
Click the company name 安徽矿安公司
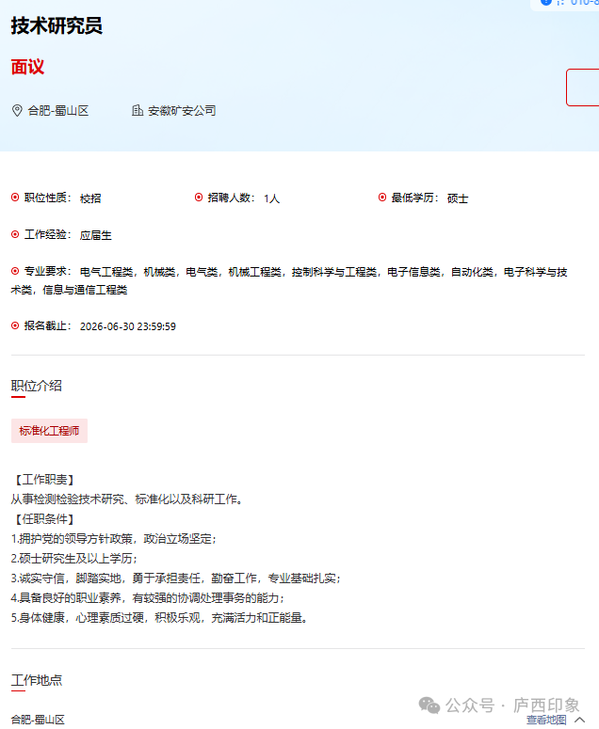(x=182, y=111)
